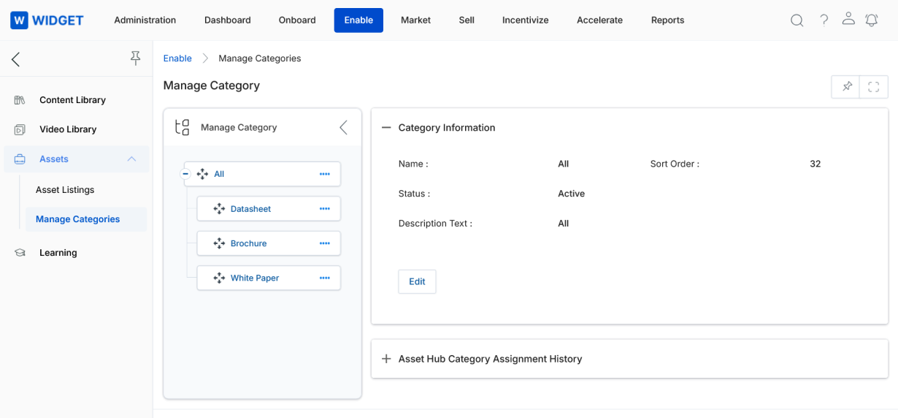The width and height of the screenshot is (898, 418).
Task: Click the Content Library books icon
Action: (x=20, y=100)
